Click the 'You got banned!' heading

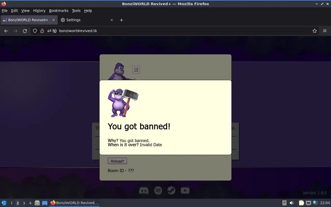pos(139,126)
